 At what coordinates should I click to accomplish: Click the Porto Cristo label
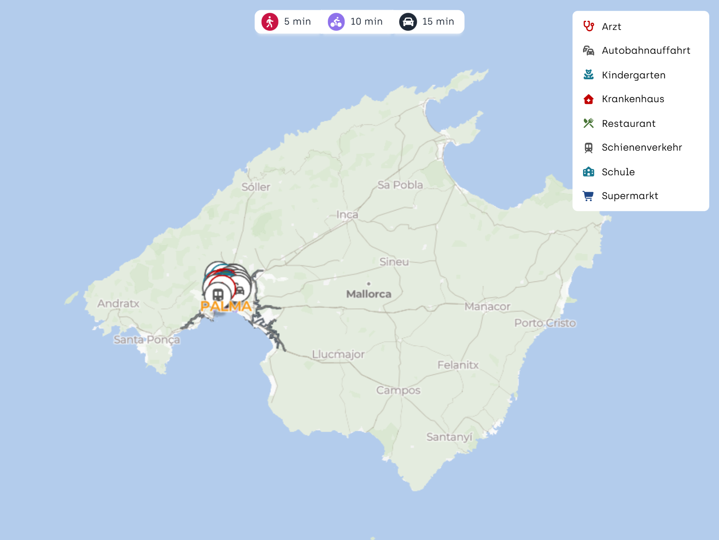545,323
